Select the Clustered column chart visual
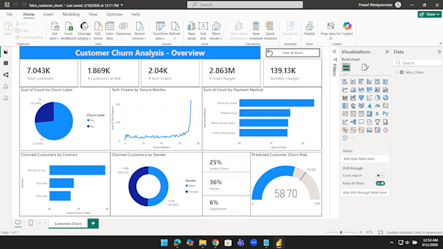This screenshot has width=443, height=249. [369, 81]
